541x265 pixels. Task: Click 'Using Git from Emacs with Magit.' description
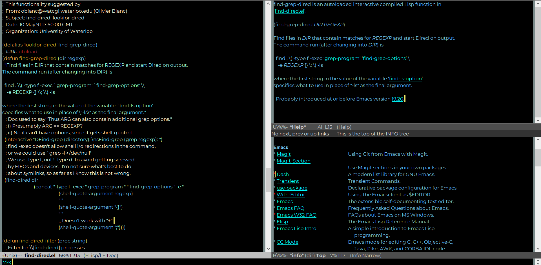tap(388, 154)
